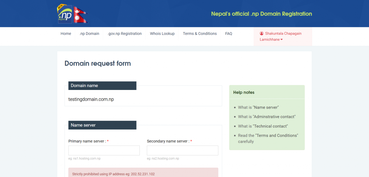369x177 pixels.
Task: Open help note What is "Technical contact"
Action: click(x=263, y=126)
